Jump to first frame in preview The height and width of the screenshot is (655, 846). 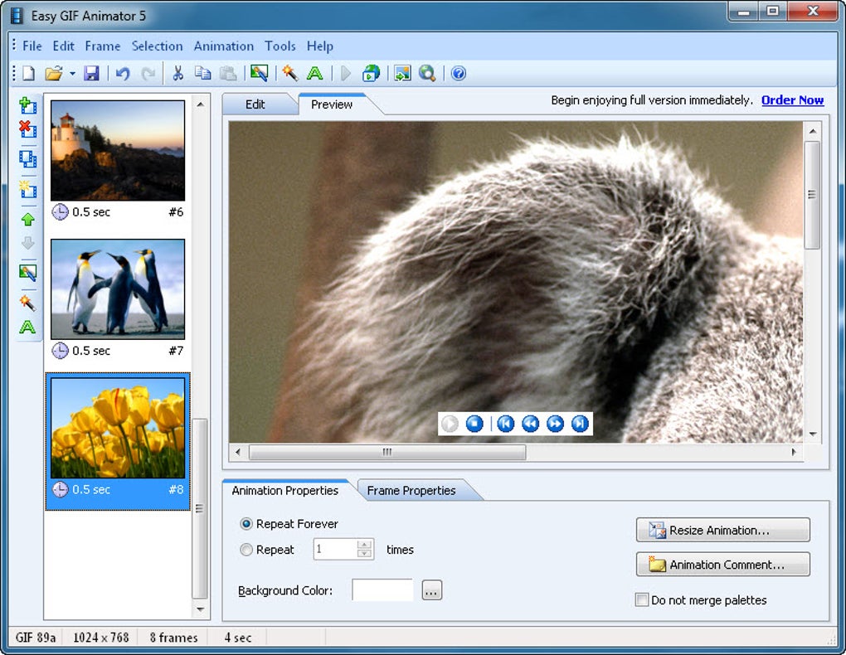(506, 424)
